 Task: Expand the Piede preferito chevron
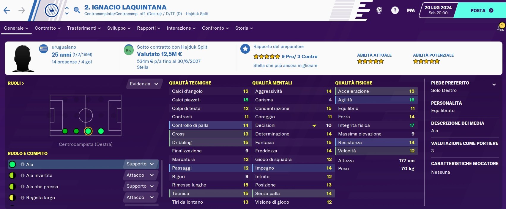pos(494,84)
